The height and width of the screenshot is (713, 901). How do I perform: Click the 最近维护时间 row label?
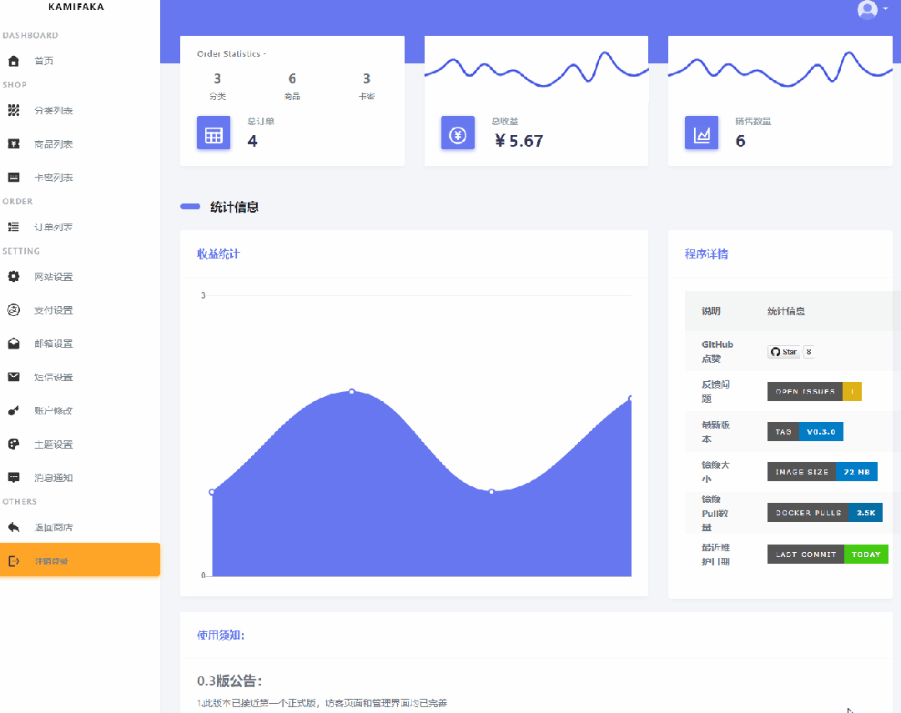coord(716,555)
